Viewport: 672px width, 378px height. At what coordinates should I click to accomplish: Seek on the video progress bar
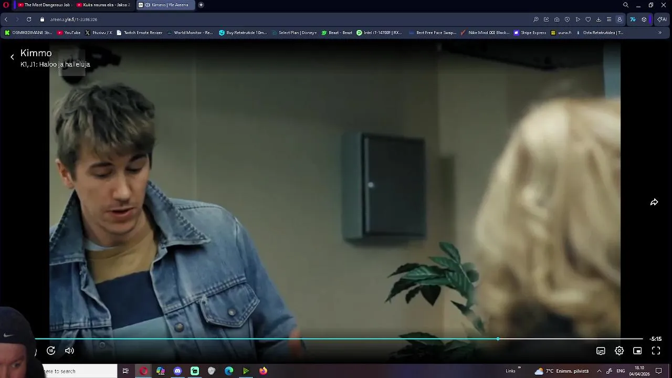click(x=339, y=339)
